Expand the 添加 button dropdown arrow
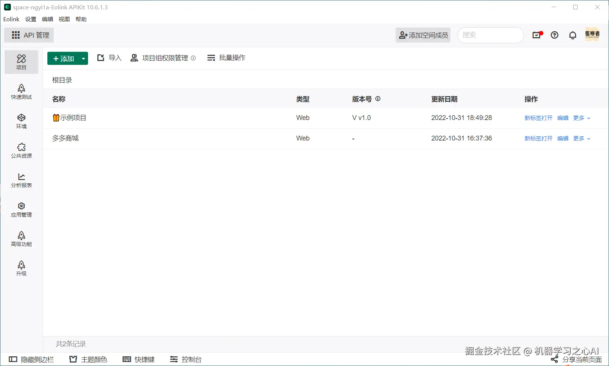The height and width of the screenshot is (366, 609). 83,59
